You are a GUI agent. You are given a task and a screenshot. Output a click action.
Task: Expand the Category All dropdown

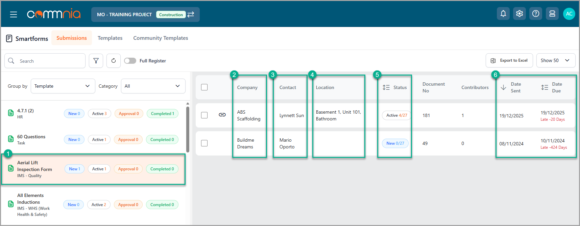pyautogui.click(x=153, y=86)
